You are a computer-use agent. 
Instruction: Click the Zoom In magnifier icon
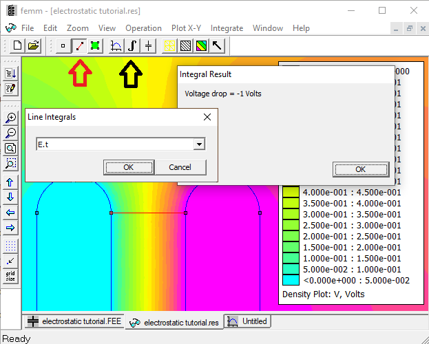[x=10, y=118]
